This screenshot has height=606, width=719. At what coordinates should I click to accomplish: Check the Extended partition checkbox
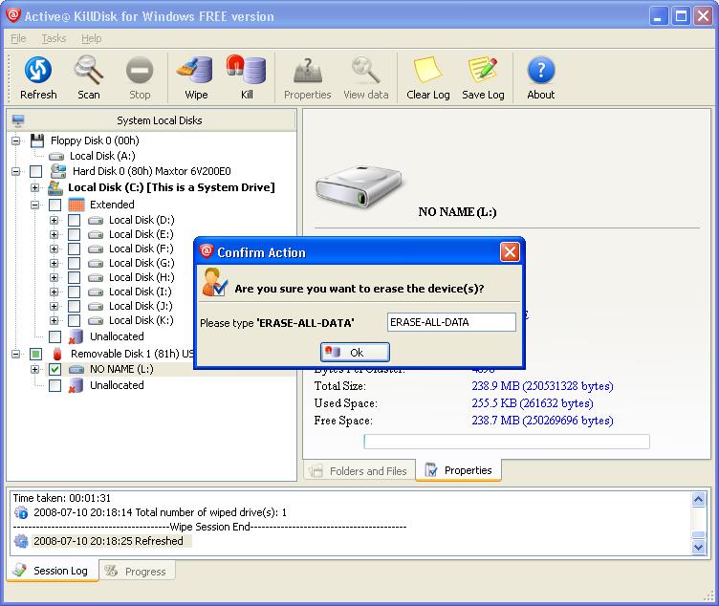[x=55, y=205]
